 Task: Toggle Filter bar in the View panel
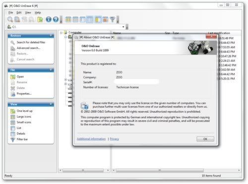(x=22, y=139)
